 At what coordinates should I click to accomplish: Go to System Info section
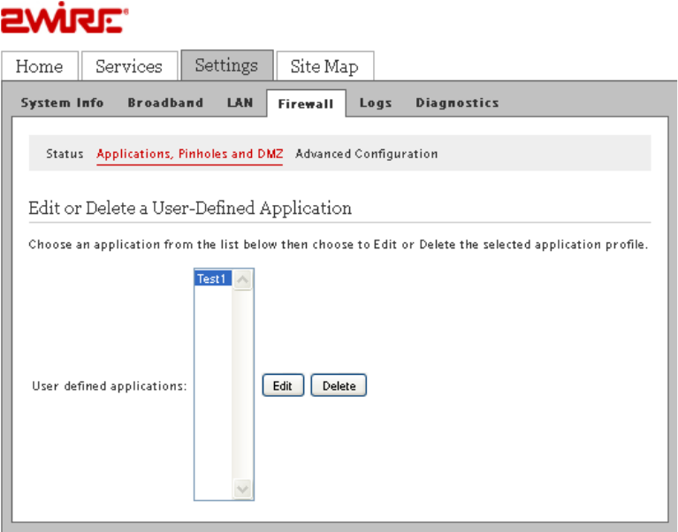[x=62, y=103]
